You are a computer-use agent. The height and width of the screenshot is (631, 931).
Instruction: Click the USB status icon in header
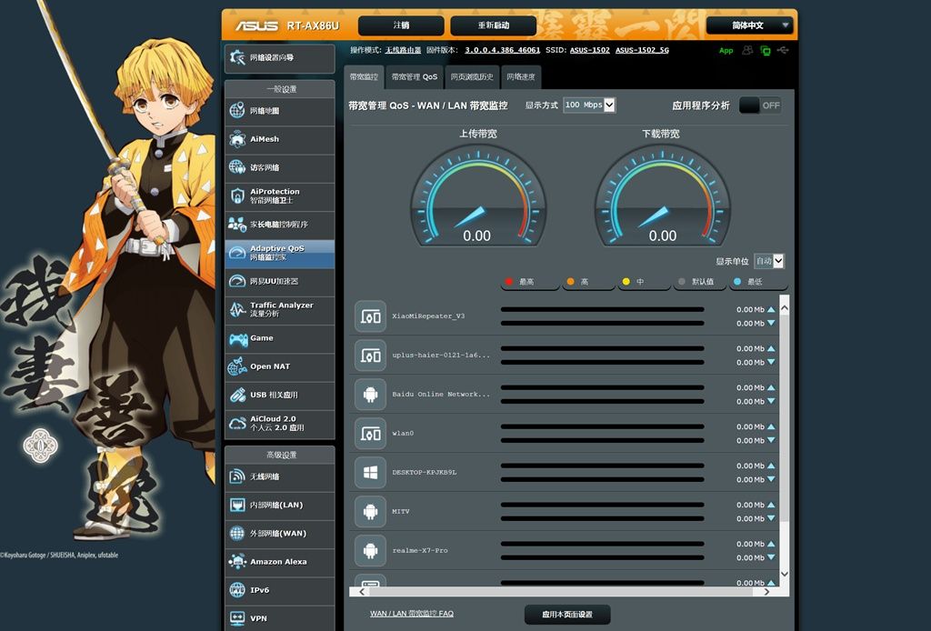[784, 50]
